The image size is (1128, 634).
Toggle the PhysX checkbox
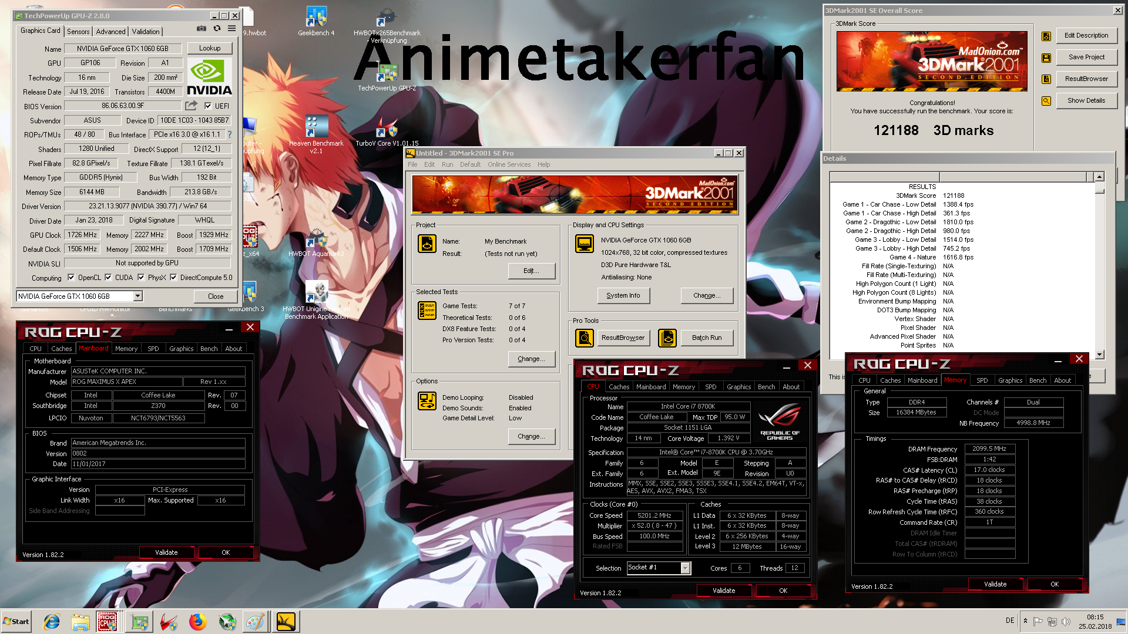click(x=141, y=278)
